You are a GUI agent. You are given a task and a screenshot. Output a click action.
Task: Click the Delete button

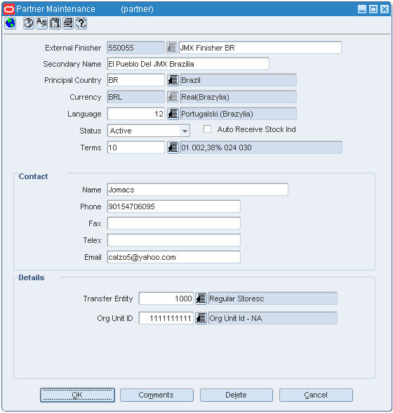click(237, 395)
